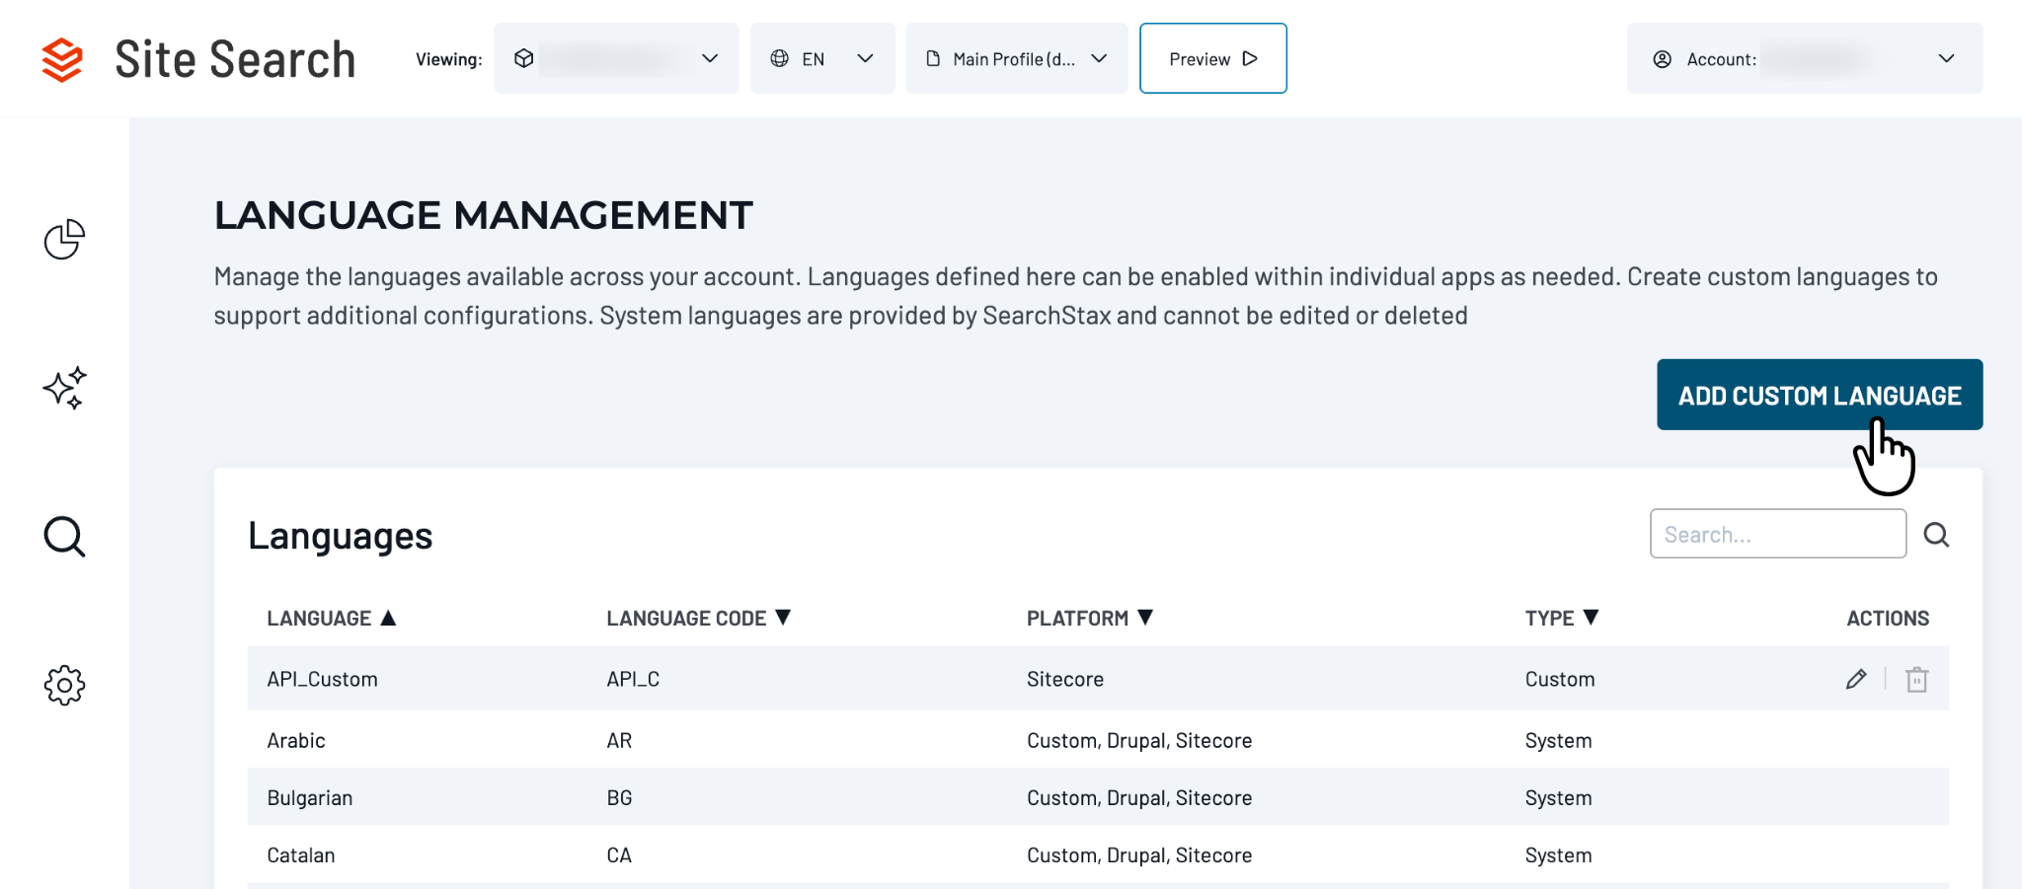Open the EN language dropdown
Screen dimensions: 2022x889
[x=822, y=58]
